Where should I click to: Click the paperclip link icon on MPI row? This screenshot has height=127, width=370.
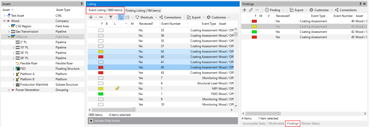117,88
